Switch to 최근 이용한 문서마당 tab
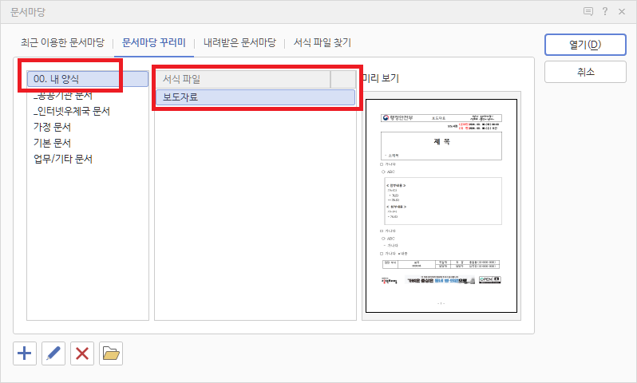 (x=62, y=42)
